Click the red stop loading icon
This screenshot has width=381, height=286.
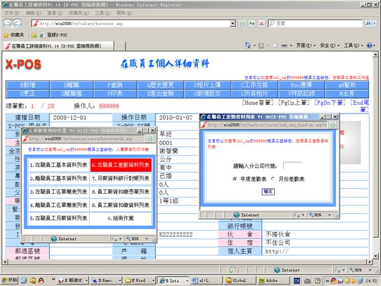point(262,24)
